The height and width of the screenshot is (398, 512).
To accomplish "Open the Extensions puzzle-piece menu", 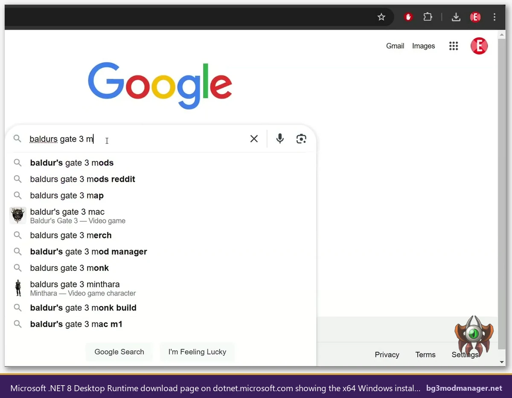I will click(428, 17).
